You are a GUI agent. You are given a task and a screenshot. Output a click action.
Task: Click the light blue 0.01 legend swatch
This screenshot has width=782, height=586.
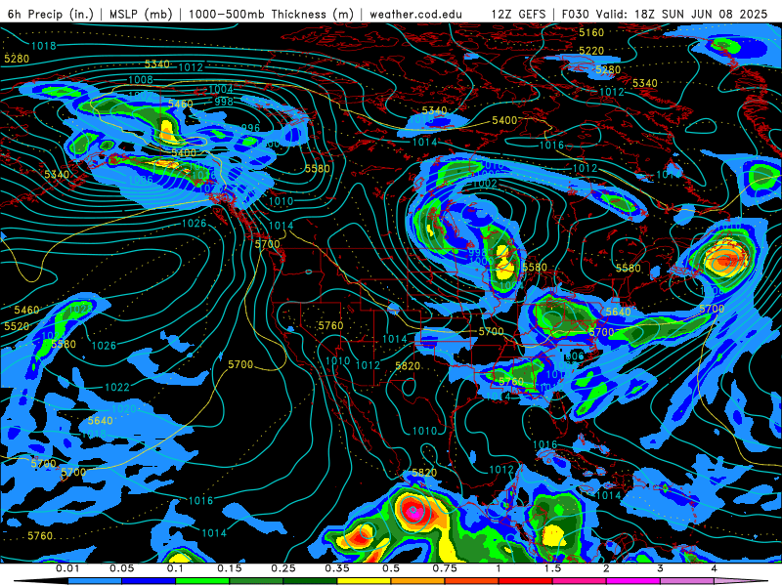click(95, 581)
